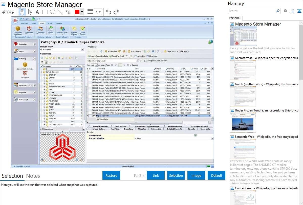Open the Microformat Wikipedia snapshot thumbnail

pyautogui.click(x=243, y=70)
